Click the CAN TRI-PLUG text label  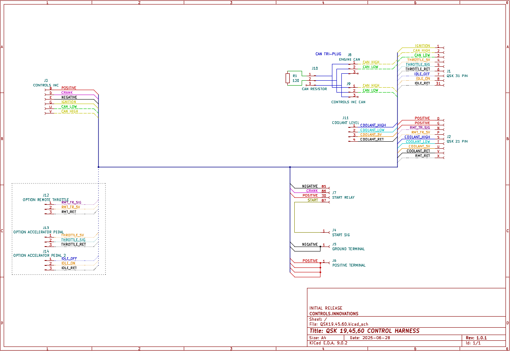click(x=328, y=54)
